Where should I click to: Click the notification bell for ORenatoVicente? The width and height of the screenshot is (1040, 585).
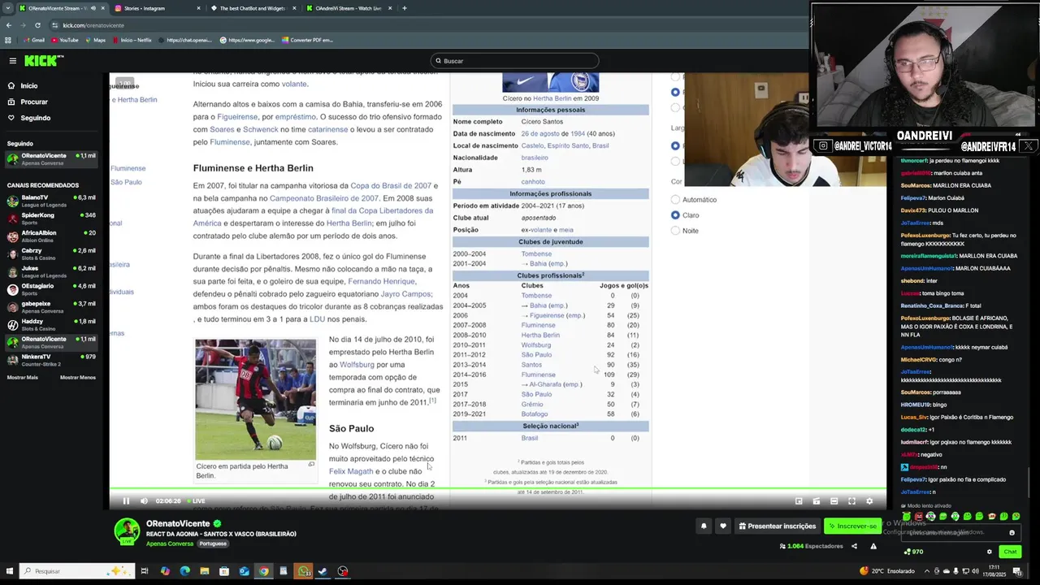[x=704, y=526]
